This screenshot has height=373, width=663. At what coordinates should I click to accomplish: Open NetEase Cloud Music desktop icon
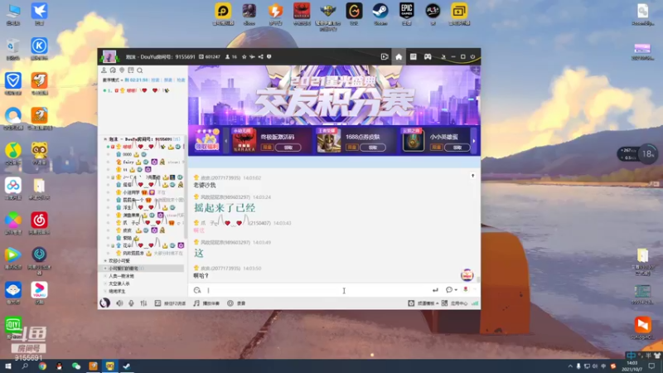[x=39, y=223]
